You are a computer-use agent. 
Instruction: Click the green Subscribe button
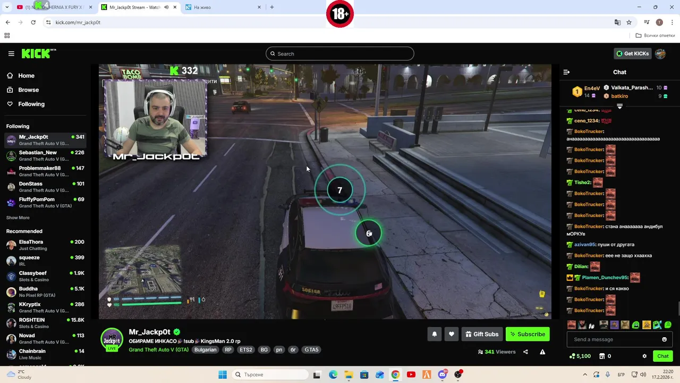[528, 334]
